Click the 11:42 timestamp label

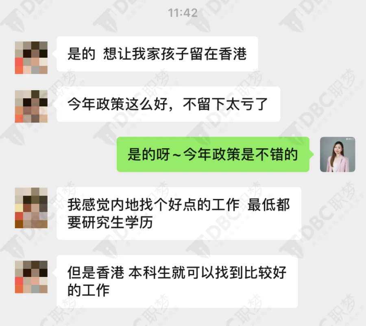pyautogui.click(x=183, y=13)
